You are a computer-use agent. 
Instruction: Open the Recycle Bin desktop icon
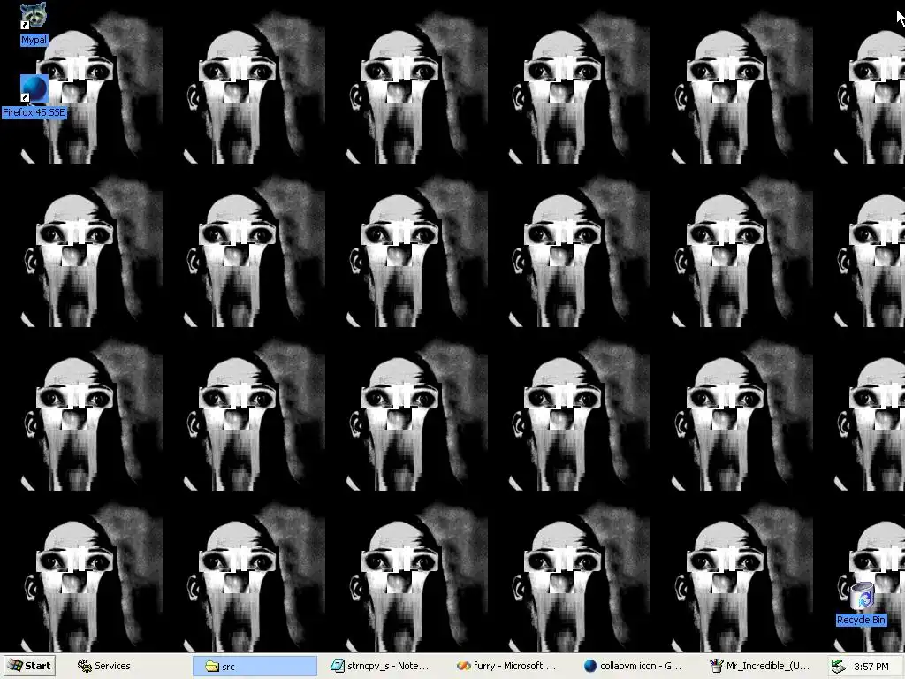point(861,603)
